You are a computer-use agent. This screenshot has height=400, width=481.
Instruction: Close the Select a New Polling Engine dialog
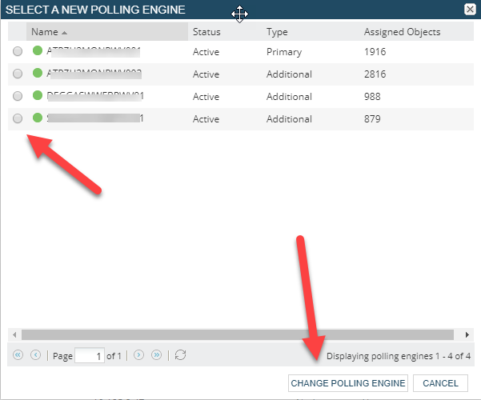pos(470,10)
